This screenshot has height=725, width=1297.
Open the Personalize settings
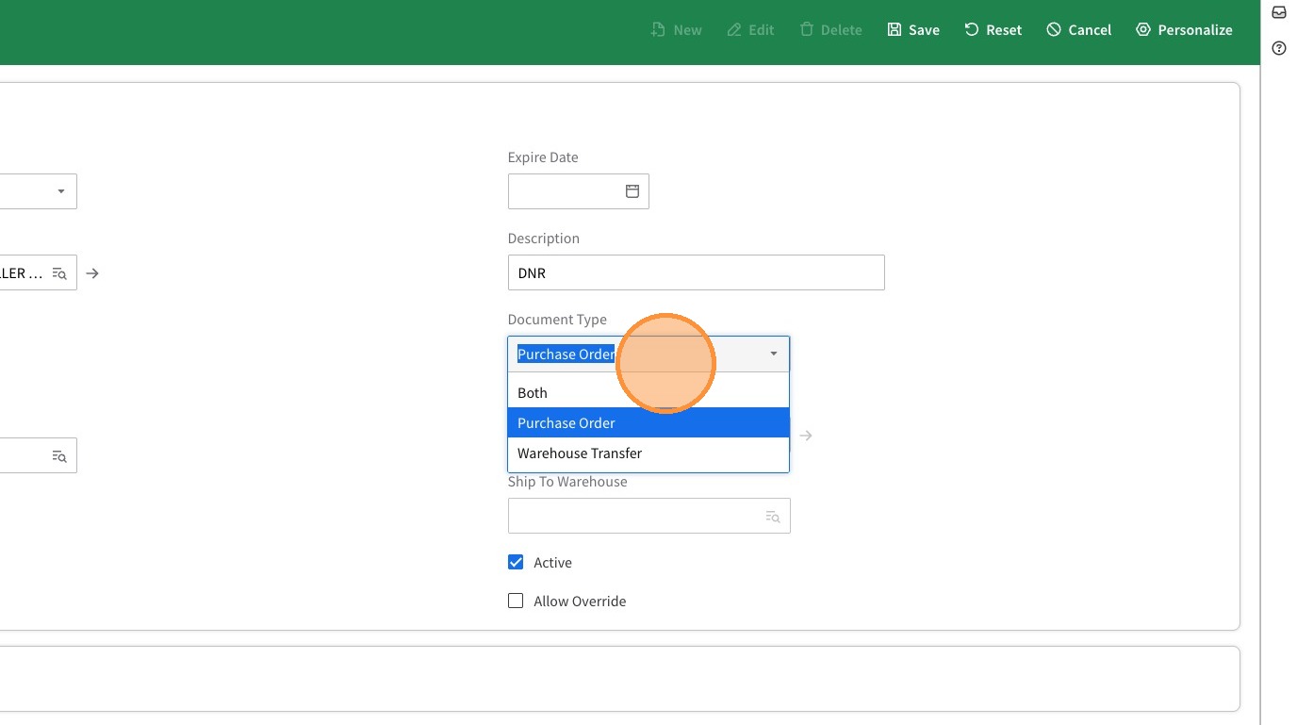(x=1184, y=30)
